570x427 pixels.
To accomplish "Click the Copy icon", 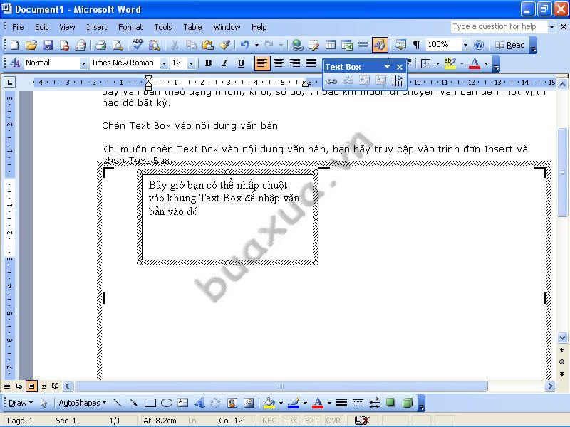I will 191,45.
